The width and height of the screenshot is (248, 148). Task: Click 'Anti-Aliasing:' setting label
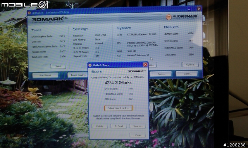79,40
